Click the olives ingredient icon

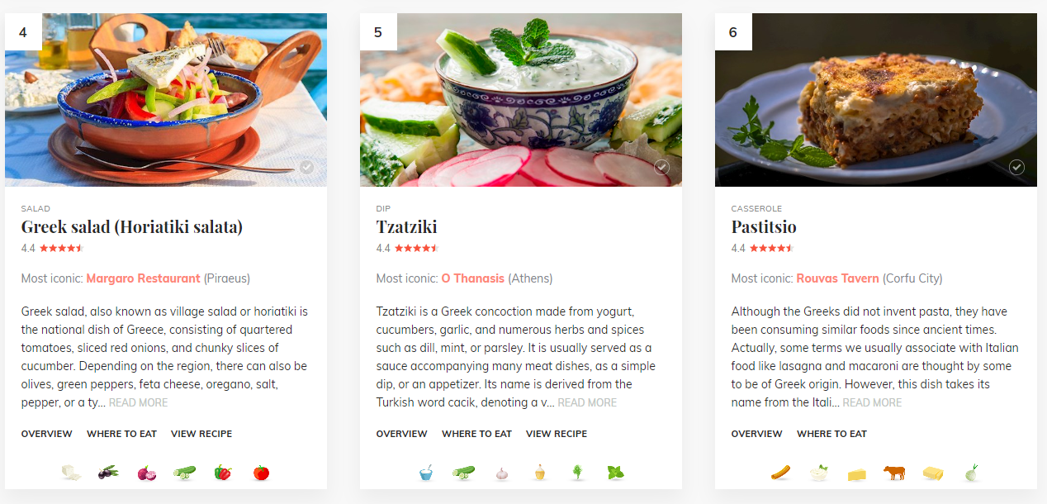pos(108,473)
